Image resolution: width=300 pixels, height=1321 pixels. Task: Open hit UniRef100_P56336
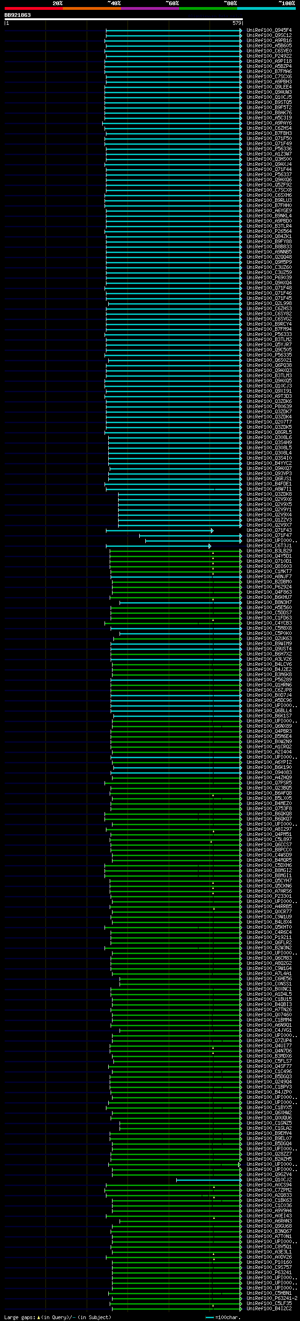[269, 149]
